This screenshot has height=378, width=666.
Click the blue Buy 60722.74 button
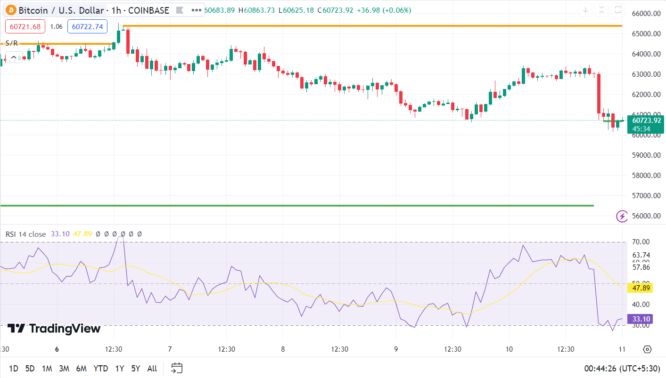coord(87,26)
